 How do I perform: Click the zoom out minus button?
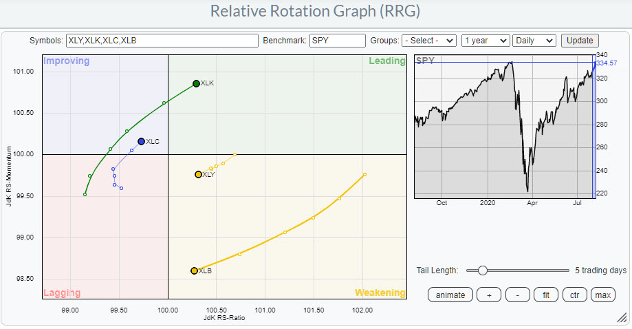(517, 295)
